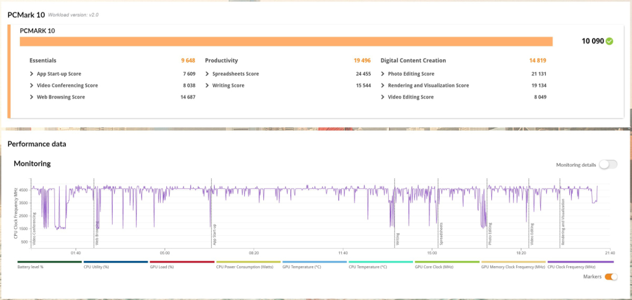Expand Writing Score chevron

pos(208,85)
